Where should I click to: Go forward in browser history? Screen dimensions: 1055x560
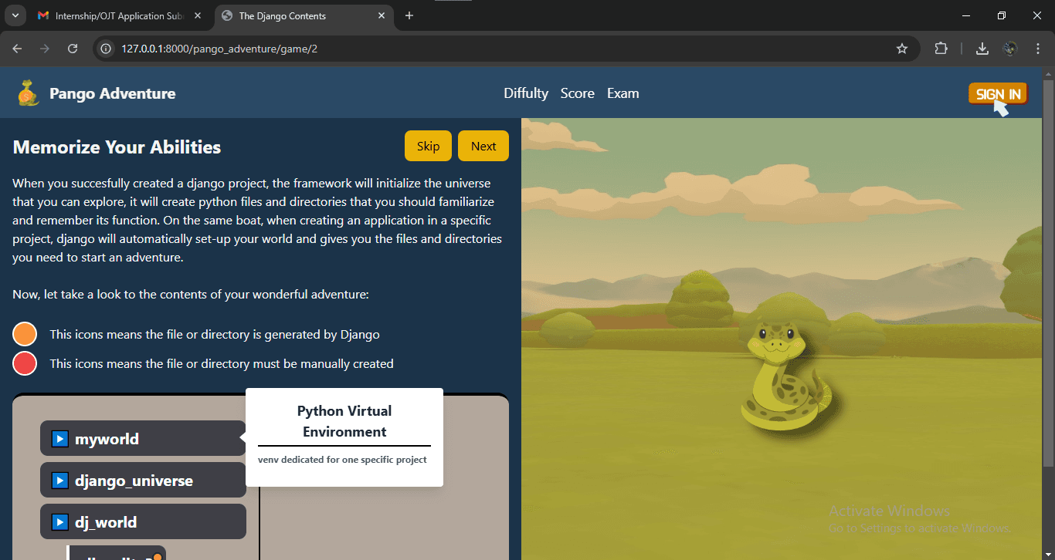(x=45, y=49)
